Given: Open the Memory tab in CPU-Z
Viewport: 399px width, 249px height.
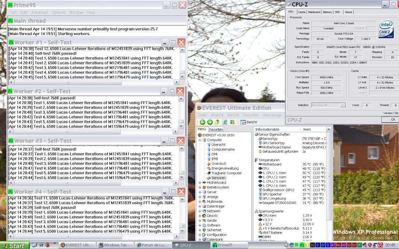Looking at the screenshot, I should [x=327, y=12].
